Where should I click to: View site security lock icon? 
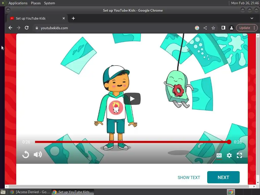(x=37, y=28)
